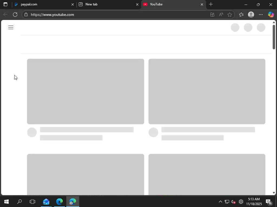The image size is (277, 207).
Task: Close the New tab tab
Action: point(137,5)
